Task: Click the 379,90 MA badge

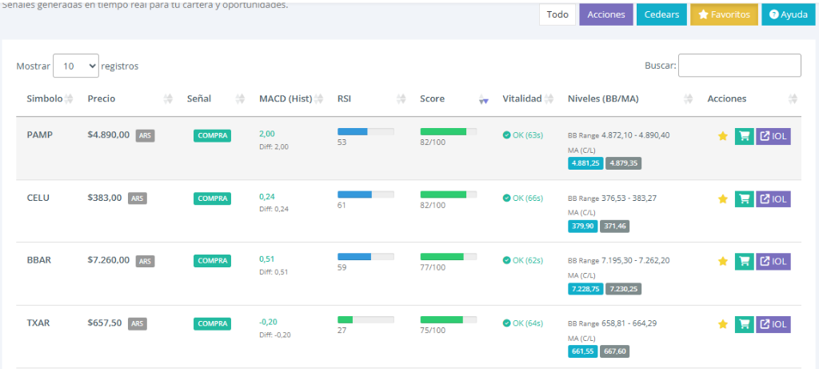Action: click(x=583, y=227)
